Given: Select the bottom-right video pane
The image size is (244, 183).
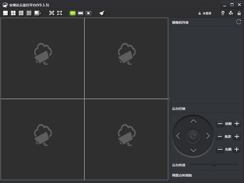Looking at the screenshot, I should 126,139.
